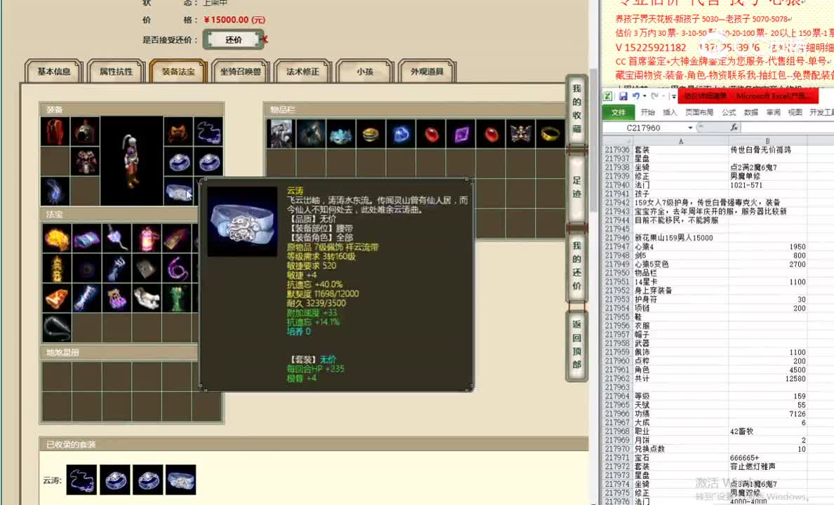Open the Excel 文件 menu
Image resolution: width=834 pixels, height=505 pixels.
[x=618, y=112]
